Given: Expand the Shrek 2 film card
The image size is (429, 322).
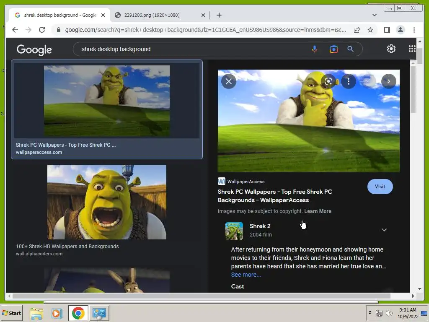Looking at the screenshot, I should [x=384, y=230].
